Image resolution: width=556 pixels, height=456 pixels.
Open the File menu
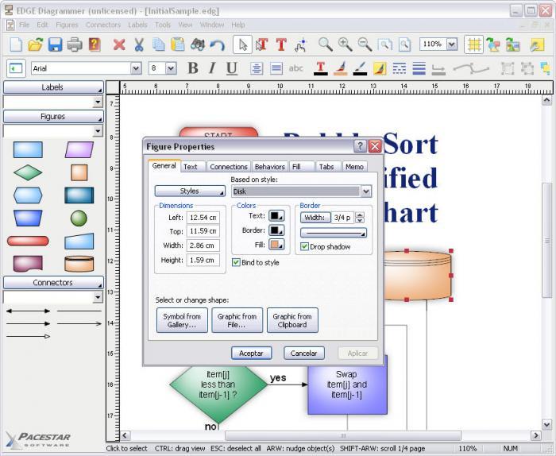24,25
